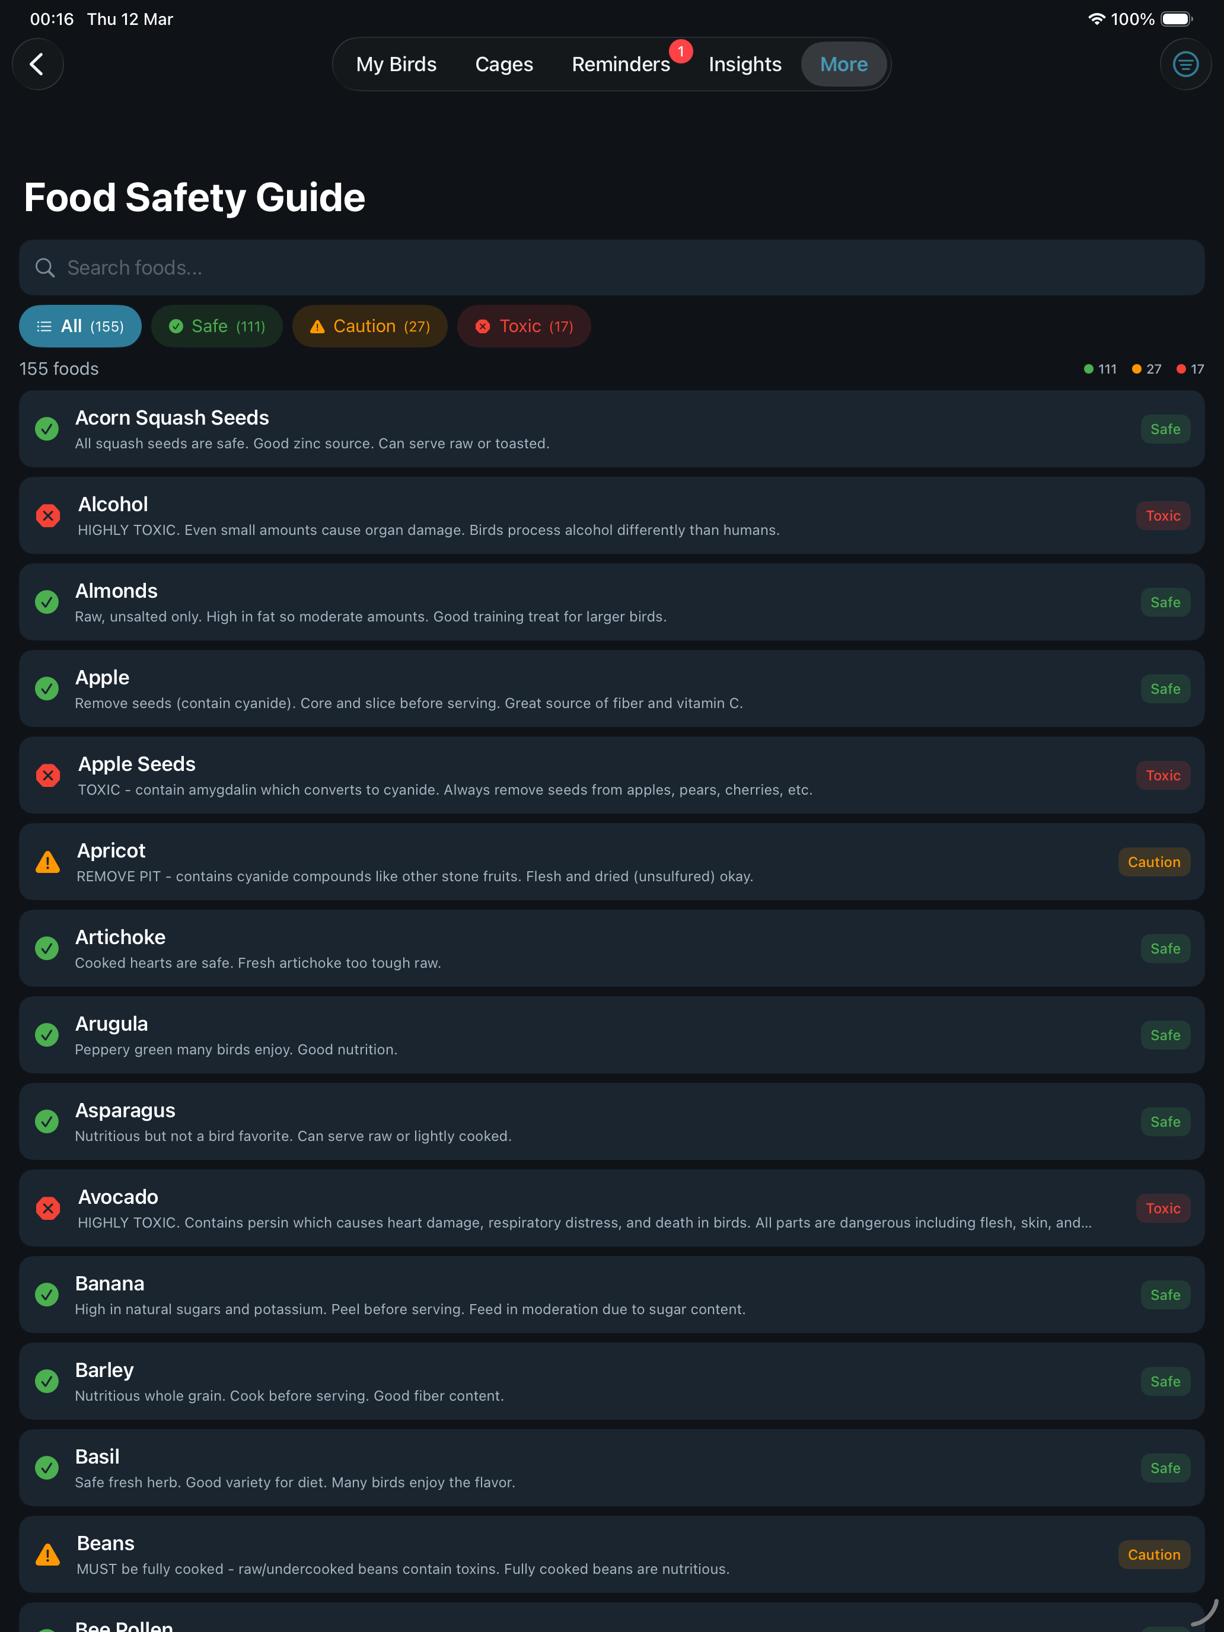Open the Banana food entry

pyautogui.click(x=611, y=1295)
